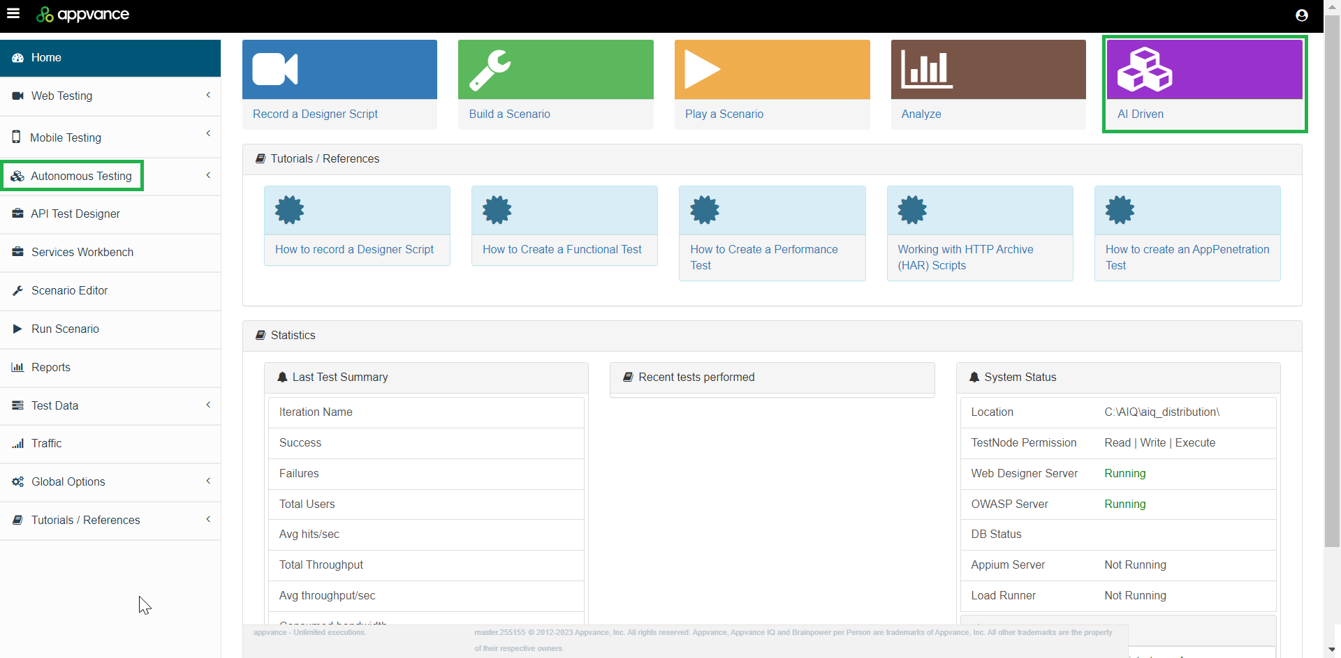Viewport: 1341px width, 658px height.
Task: Open How to Create a Functional Test
Action: tap(562, 249)
